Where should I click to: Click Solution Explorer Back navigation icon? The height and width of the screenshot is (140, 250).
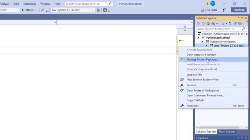point(198,23)
